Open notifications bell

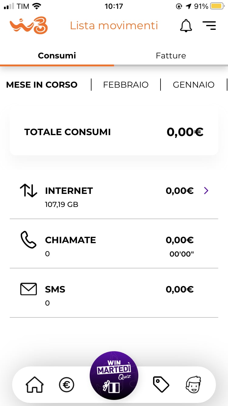[186, 26]
